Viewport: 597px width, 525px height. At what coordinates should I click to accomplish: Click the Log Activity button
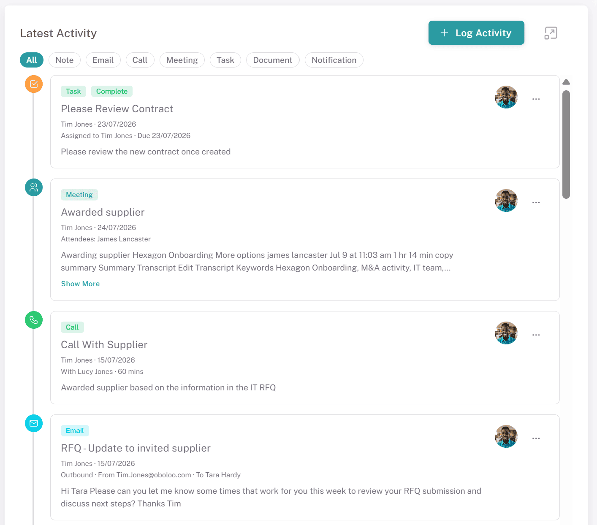click(x=476, y=33)
